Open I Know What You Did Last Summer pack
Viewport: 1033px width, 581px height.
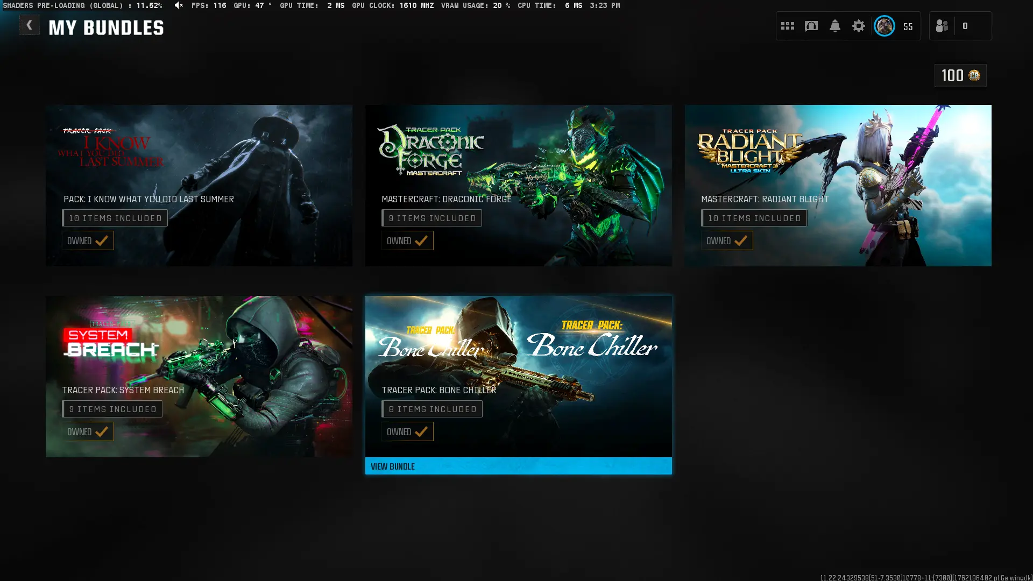point(199,161)
